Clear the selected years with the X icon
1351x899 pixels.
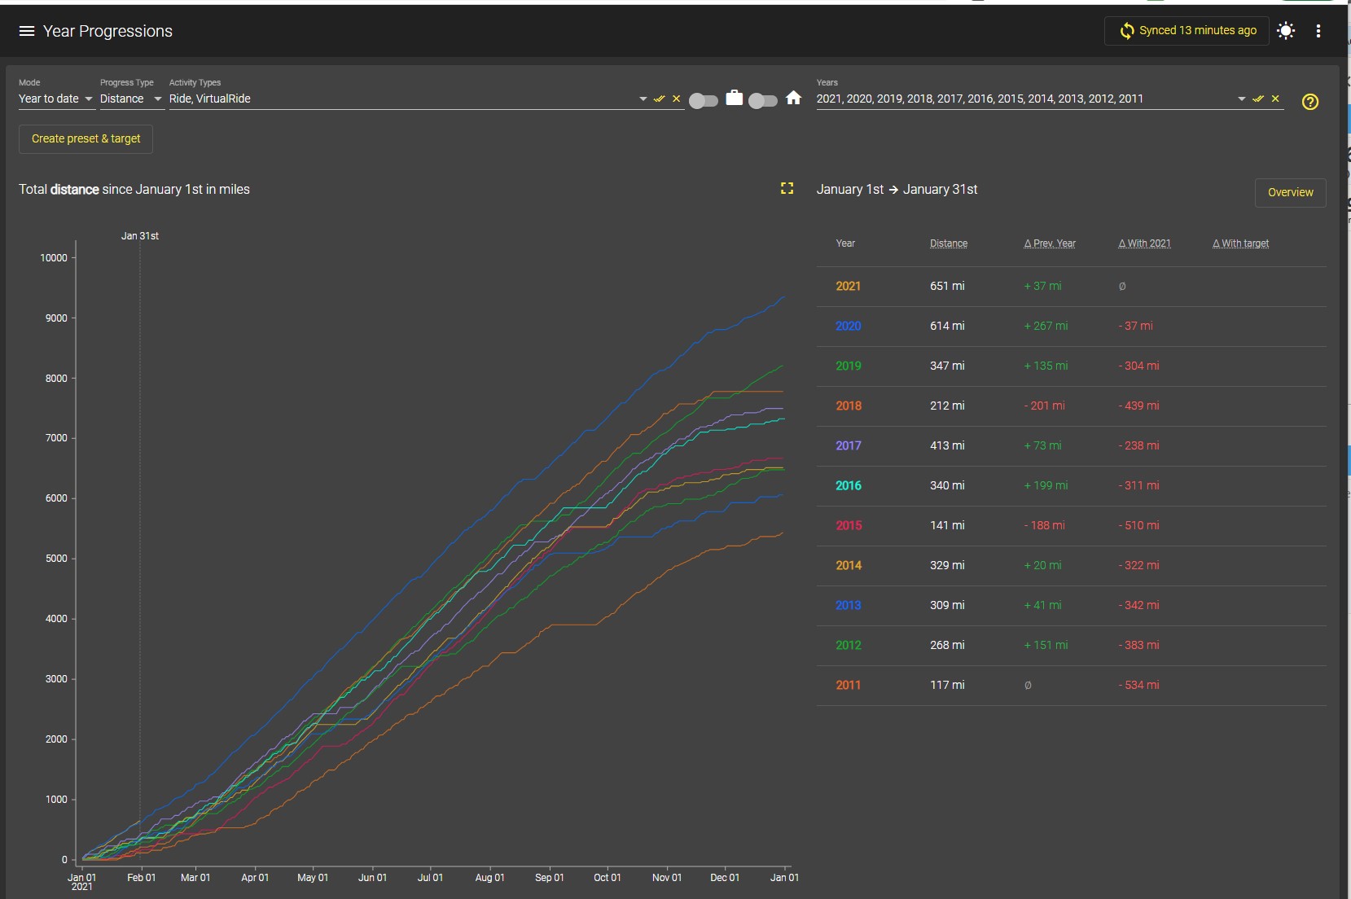1275,99
